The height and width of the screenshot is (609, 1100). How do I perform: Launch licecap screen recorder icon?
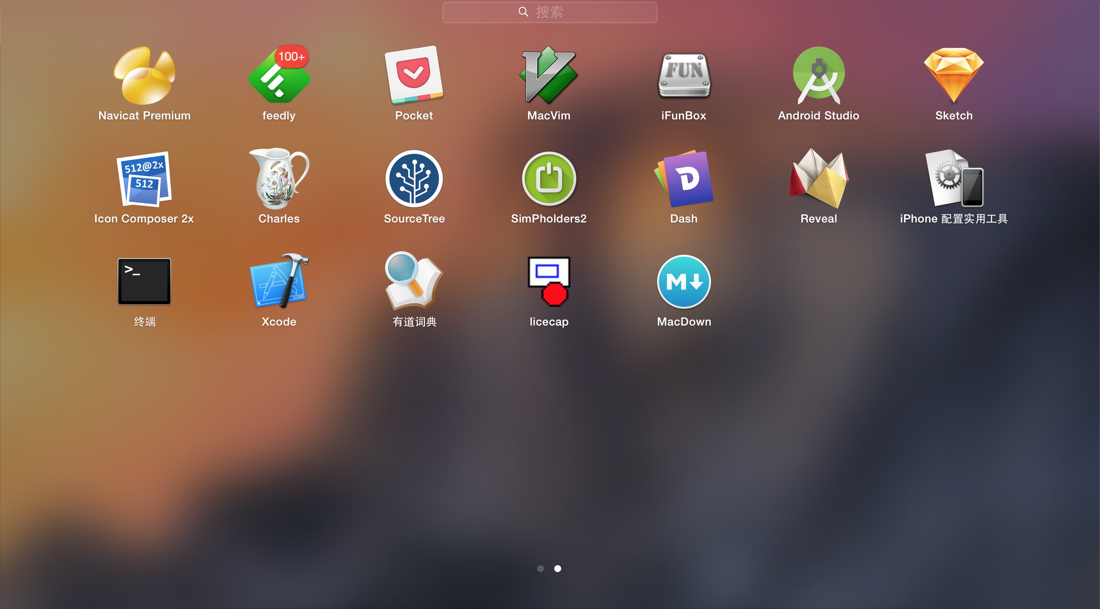click(549, 281)
